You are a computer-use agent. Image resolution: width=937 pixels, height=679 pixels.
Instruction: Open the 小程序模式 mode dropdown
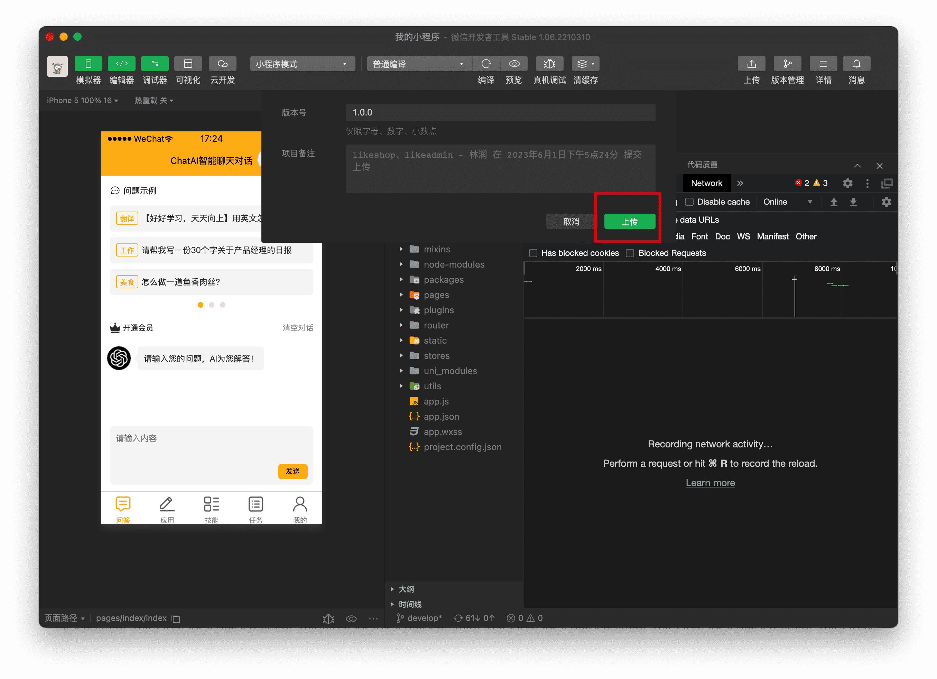pos(303,64)
